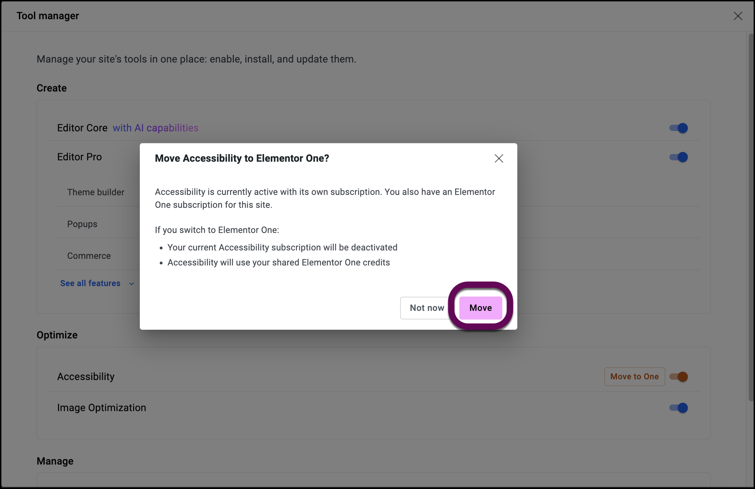This screenshot has width=755, height=489.
Task: Turn off the Editor Pro toggle
Action: point(678,157)
